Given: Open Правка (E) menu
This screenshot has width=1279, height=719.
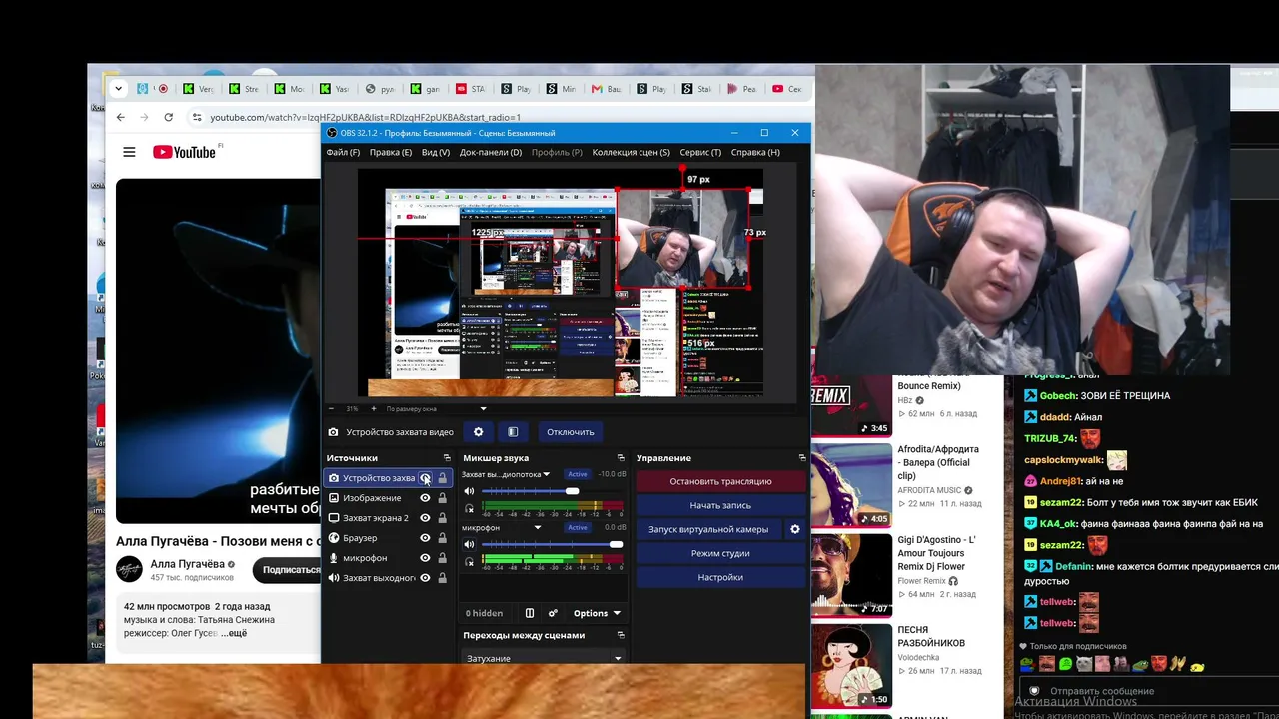Looking at the screenshot, I should pos(391,152).
